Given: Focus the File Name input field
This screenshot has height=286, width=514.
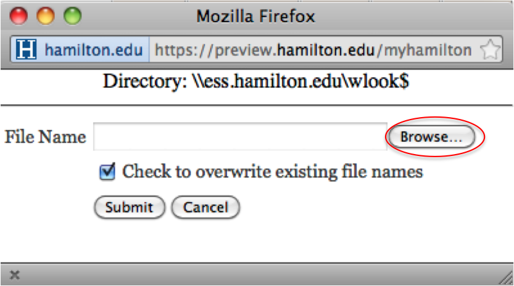Looking at the screenshot, I should pyautogui.click(x=240, y=137).
